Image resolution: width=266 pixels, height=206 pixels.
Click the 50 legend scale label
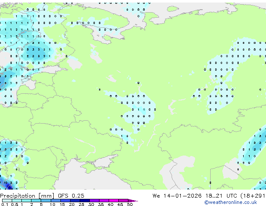pos(130,204)
